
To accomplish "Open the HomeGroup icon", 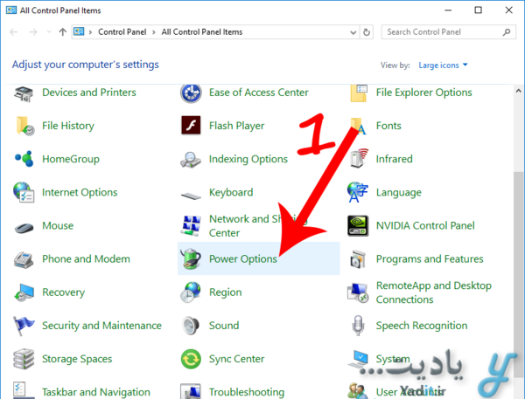I will (x=24, y=159).
